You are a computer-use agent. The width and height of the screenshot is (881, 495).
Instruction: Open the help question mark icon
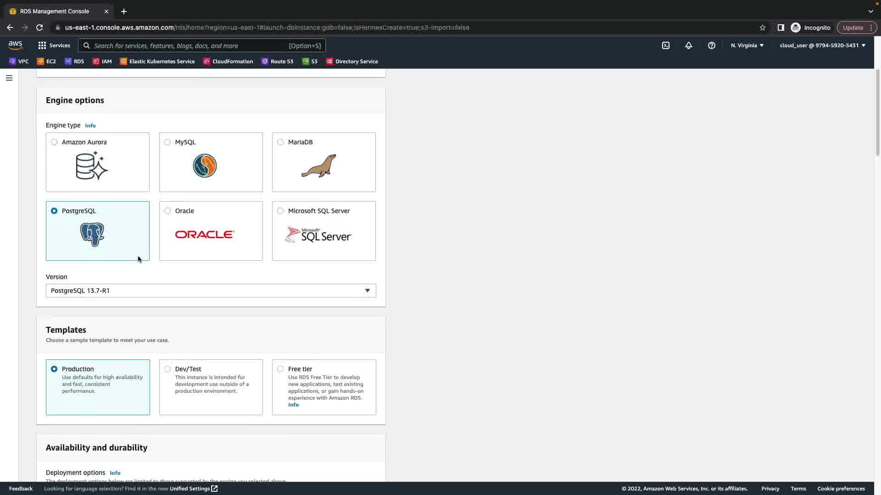[711, 45]
